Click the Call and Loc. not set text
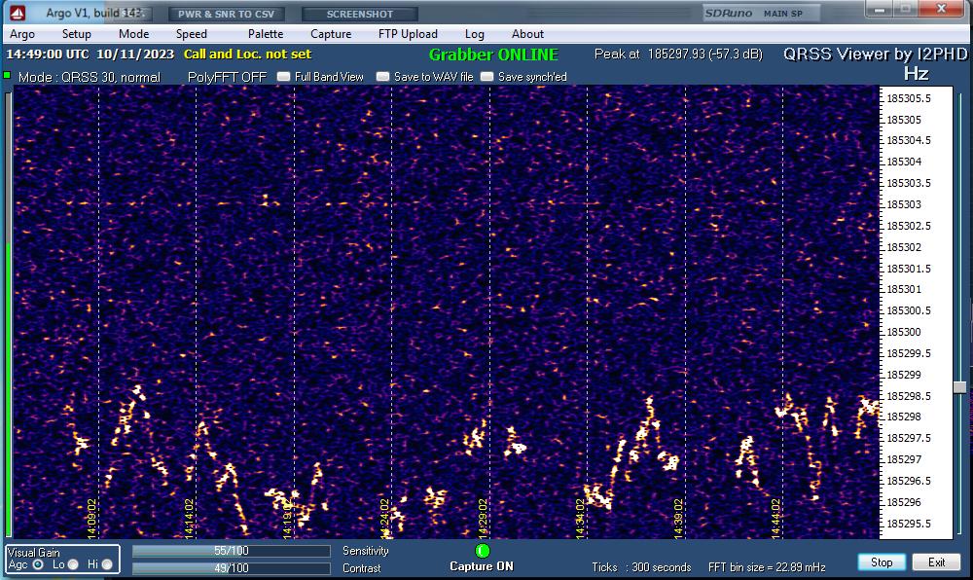This screenshot has height=580, width=973. (x=247, y=54)
